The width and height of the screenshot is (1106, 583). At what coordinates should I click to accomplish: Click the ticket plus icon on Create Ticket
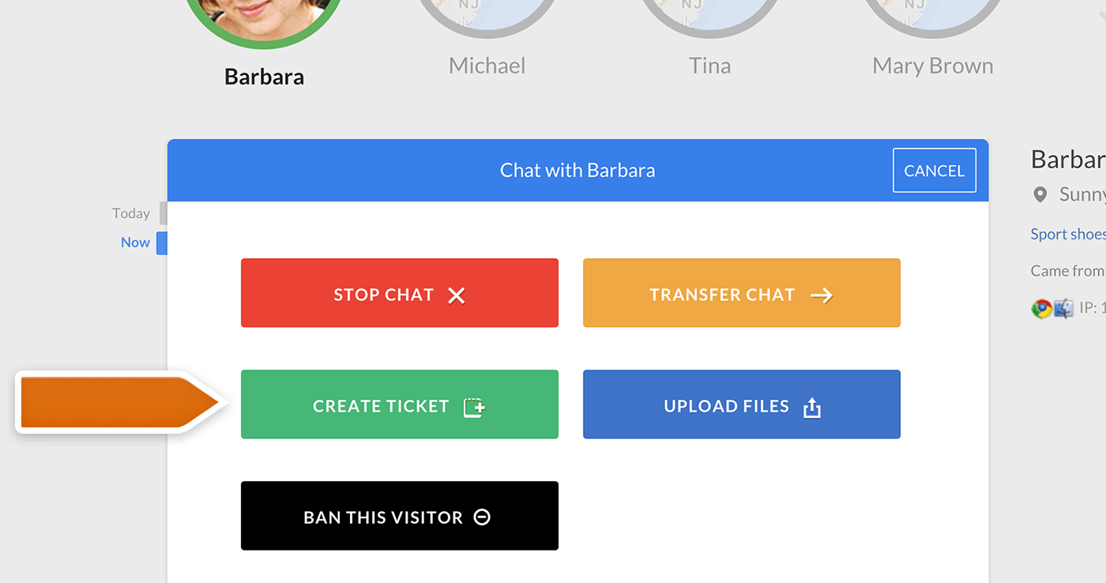tap(474, 407)
